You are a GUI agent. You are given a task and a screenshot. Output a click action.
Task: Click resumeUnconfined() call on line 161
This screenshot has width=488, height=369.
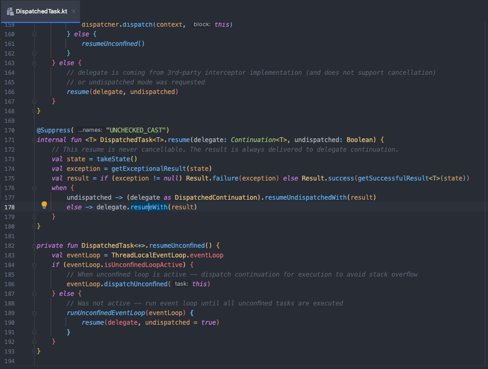click(113, 44)
